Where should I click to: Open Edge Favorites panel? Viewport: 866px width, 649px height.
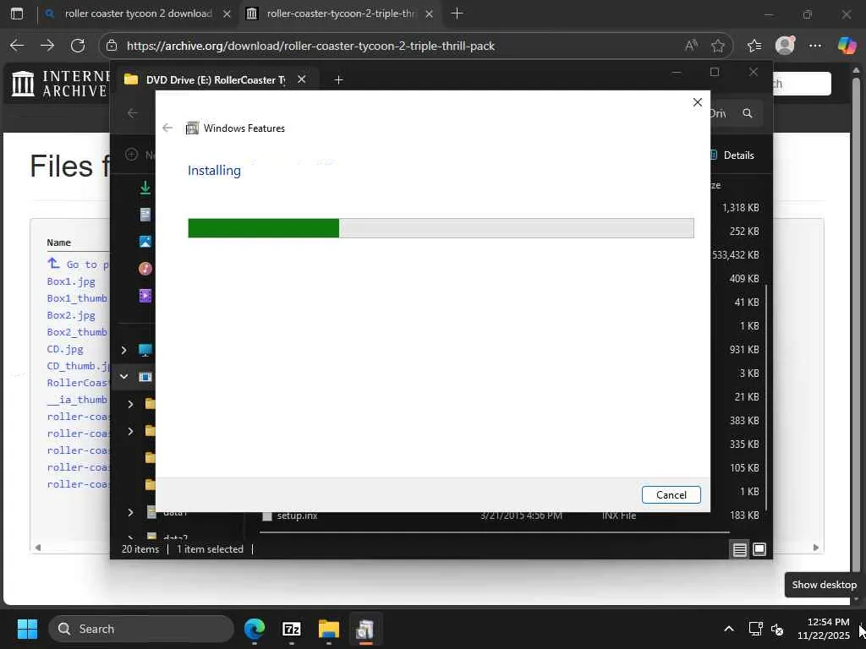click(x=754, y=46)
